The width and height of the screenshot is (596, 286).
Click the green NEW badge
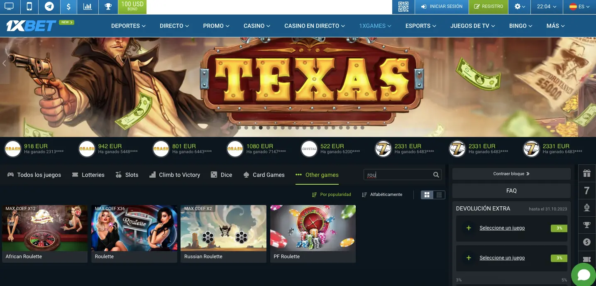66,22
